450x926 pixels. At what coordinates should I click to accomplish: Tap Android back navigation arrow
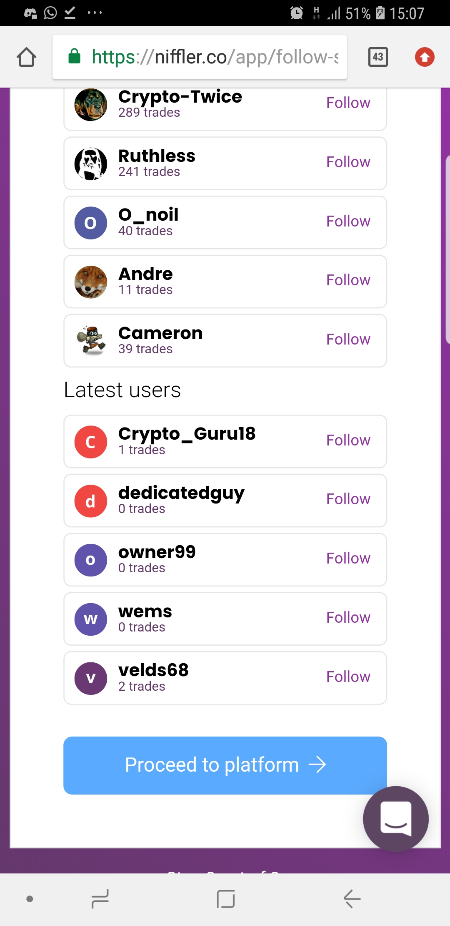(352, 898)
